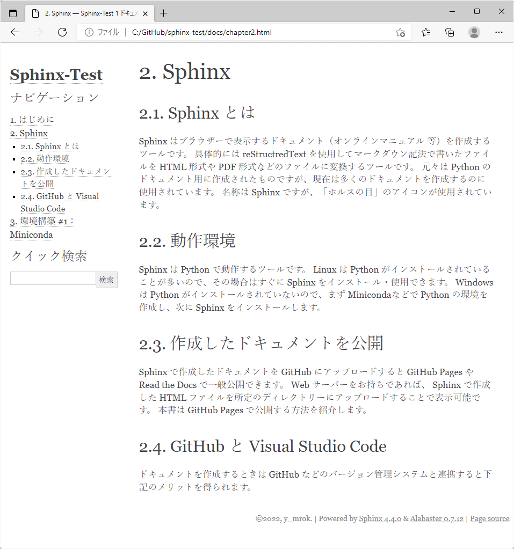Reload the current page
Image resolution: width=514 pixels, height=549 pixels.
(62, 32)
